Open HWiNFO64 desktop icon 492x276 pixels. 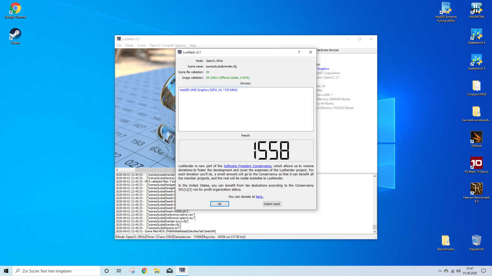coord(477,11)
